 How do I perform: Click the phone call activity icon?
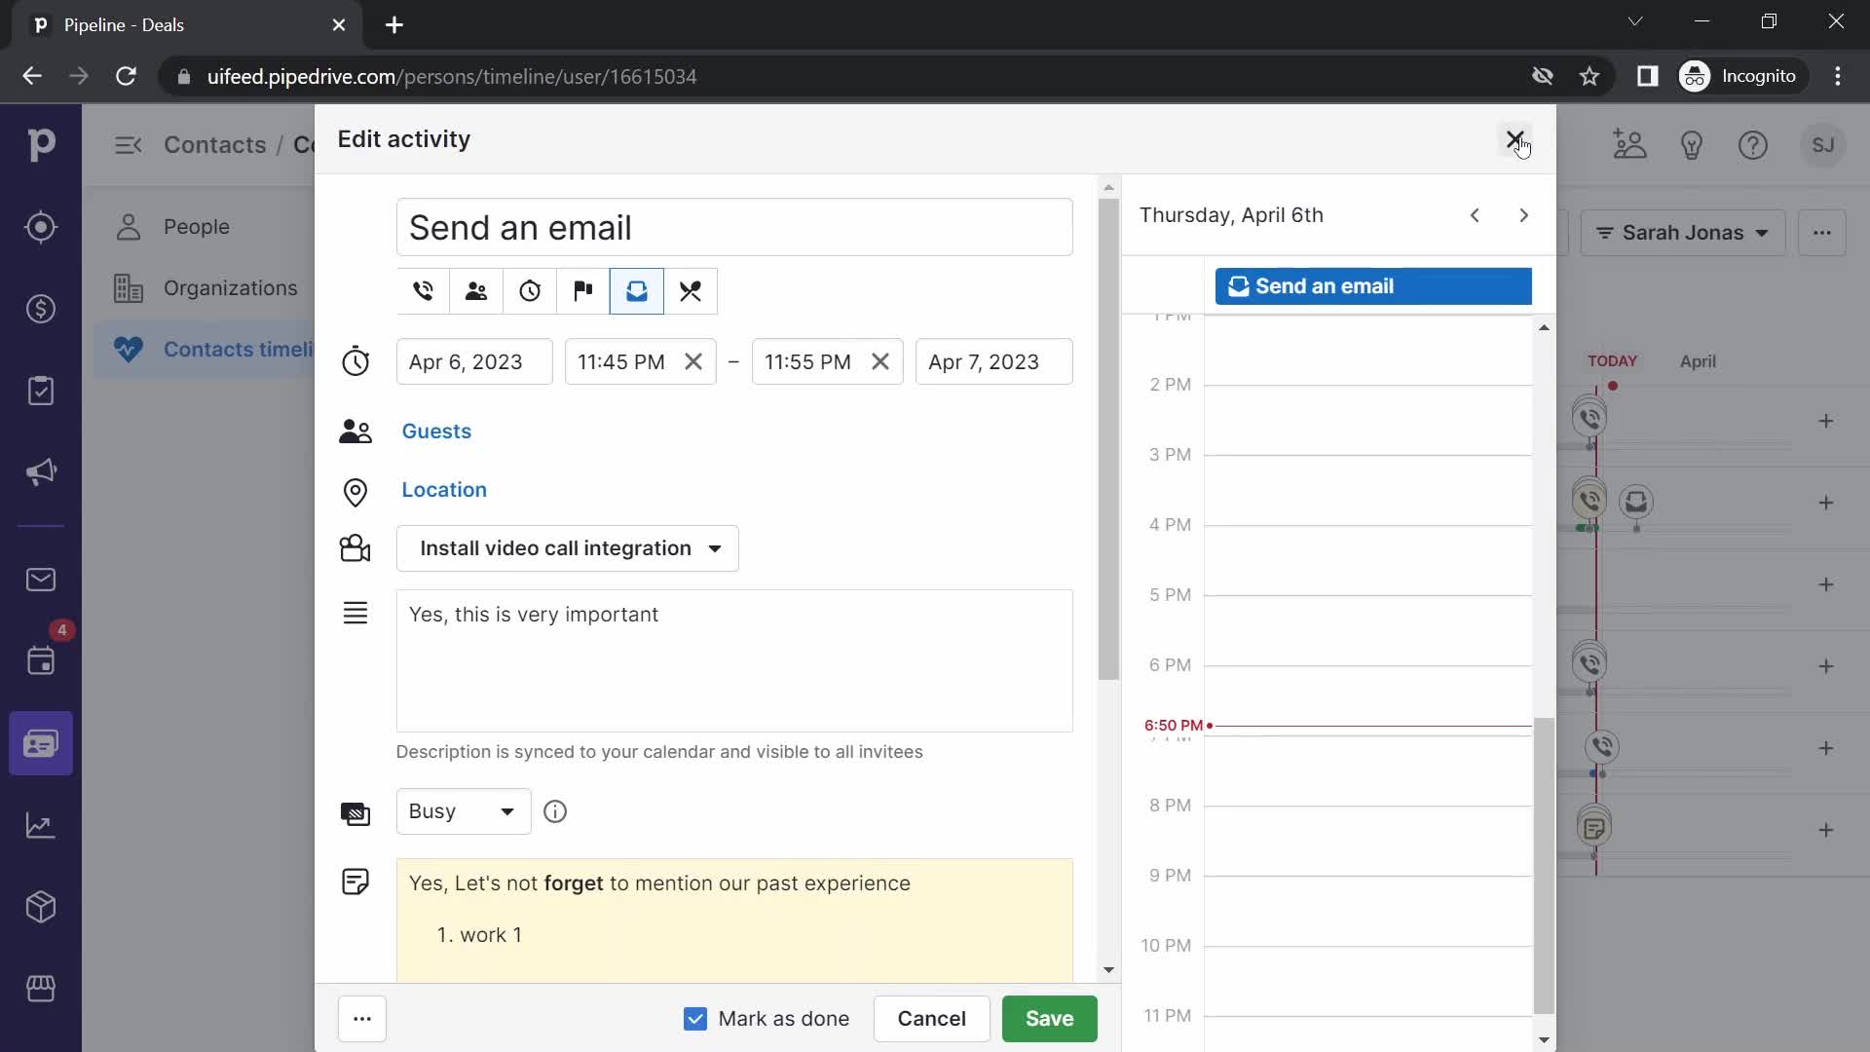tap(423, 290)
